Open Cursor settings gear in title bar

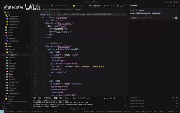click(x=177, y=2)
